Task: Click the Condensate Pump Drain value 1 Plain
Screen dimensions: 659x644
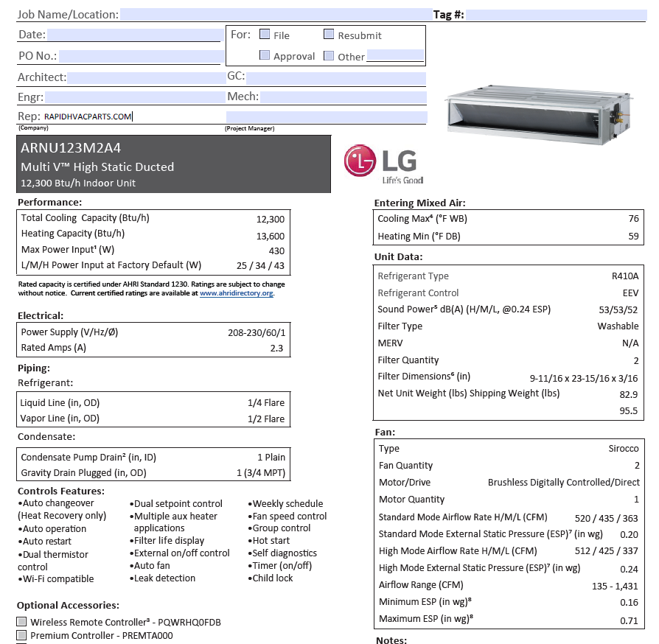Action: [x=271, y=457]
